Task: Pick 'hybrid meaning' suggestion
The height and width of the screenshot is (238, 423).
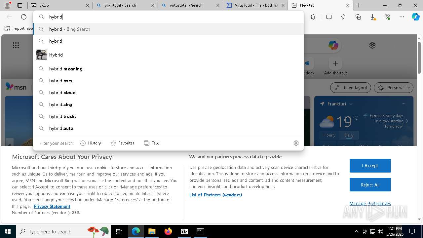Action: pos(168,69)
